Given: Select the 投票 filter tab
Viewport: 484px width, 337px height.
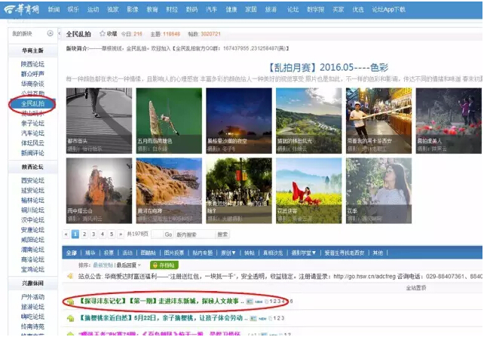Looking at the screenshot, I should click(109, 253).
